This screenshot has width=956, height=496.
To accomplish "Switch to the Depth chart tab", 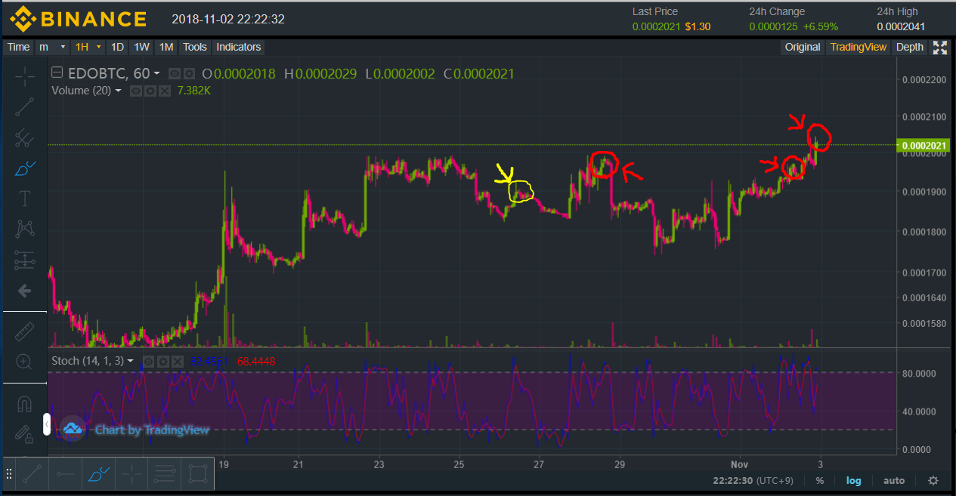I will (x=909, y=47).
